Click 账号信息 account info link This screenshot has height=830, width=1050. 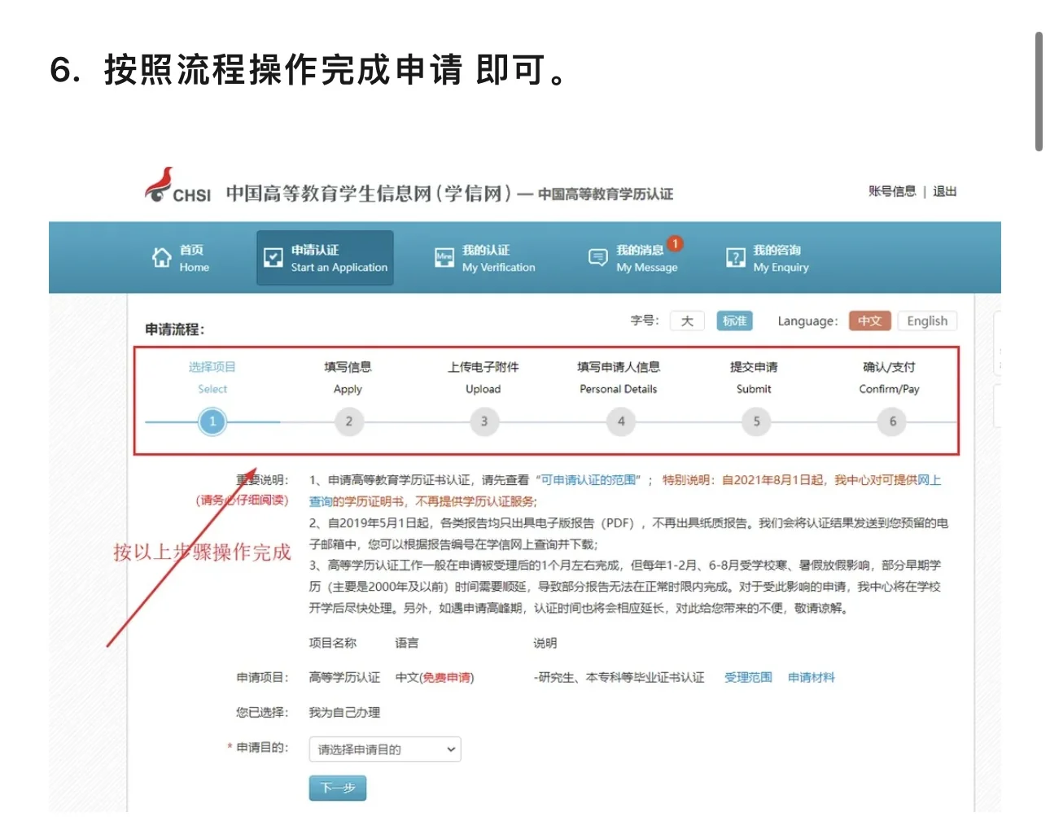(x=891, y=191)
